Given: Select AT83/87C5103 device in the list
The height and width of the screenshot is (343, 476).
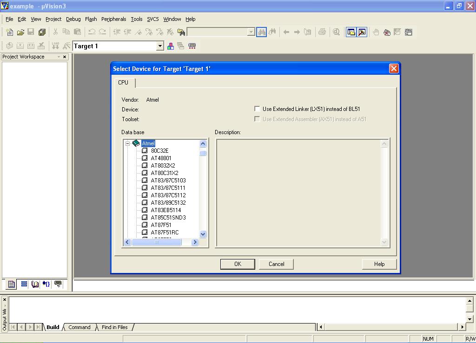Looking at the screenshot, I should (168, 180).
